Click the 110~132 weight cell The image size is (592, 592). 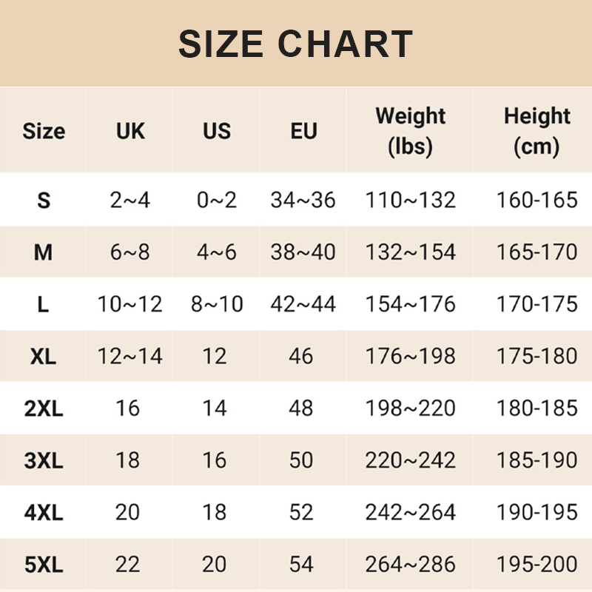tap(410, 200)
